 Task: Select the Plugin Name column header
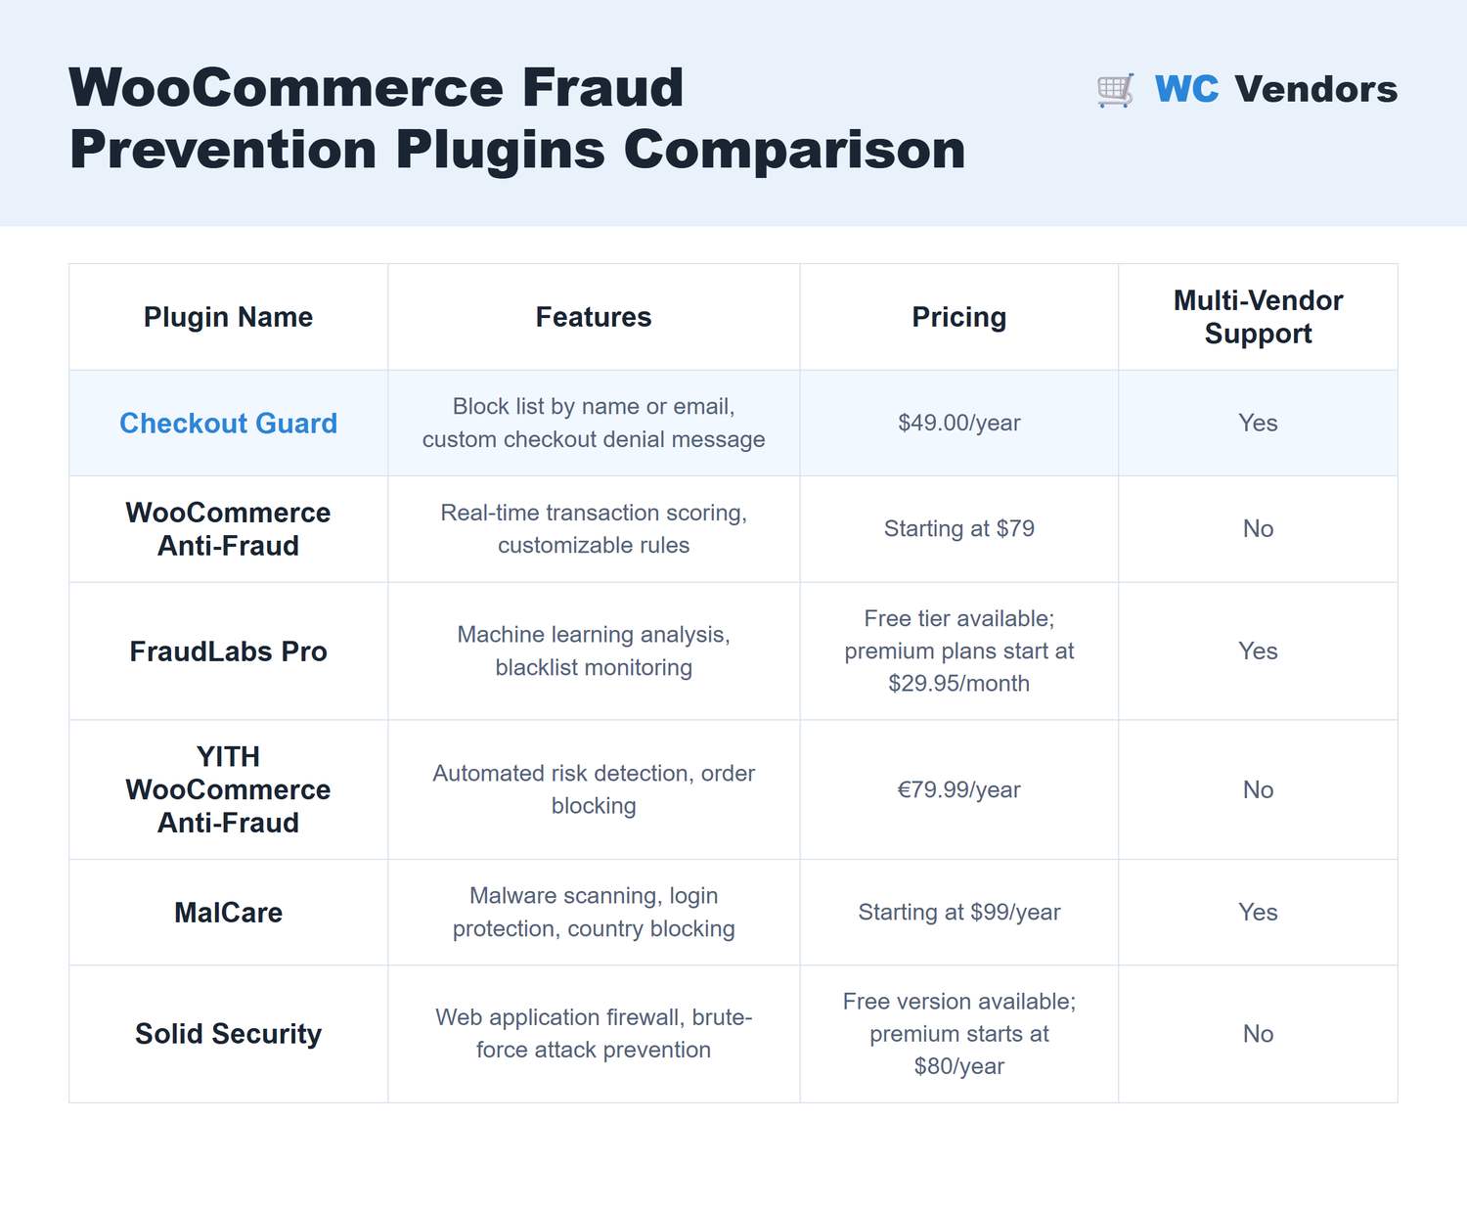pyautogui.click(x=228, y=317)
